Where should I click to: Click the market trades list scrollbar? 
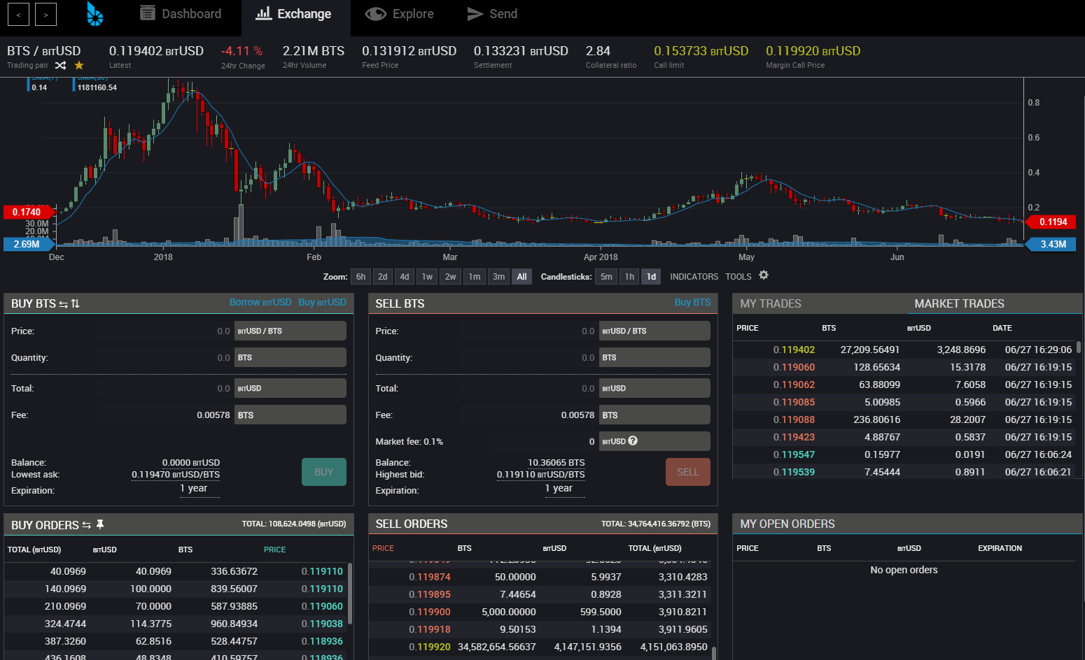coord(1079,347)
